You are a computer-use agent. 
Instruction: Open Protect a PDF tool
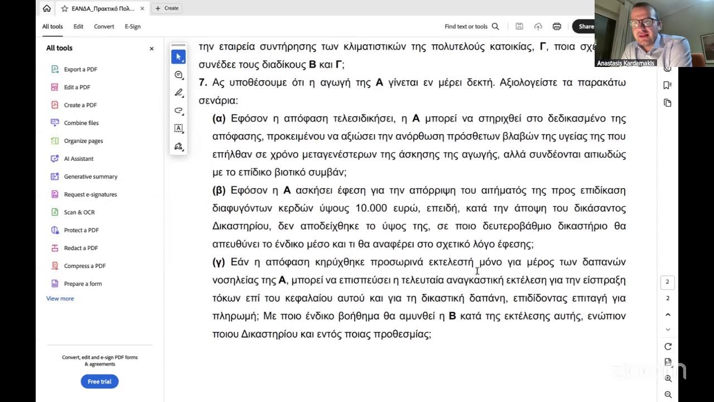(81, 230)
